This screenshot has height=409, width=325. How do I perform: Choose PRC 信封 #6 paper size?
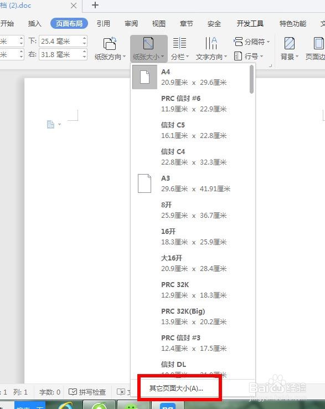(x=190, y=104)
